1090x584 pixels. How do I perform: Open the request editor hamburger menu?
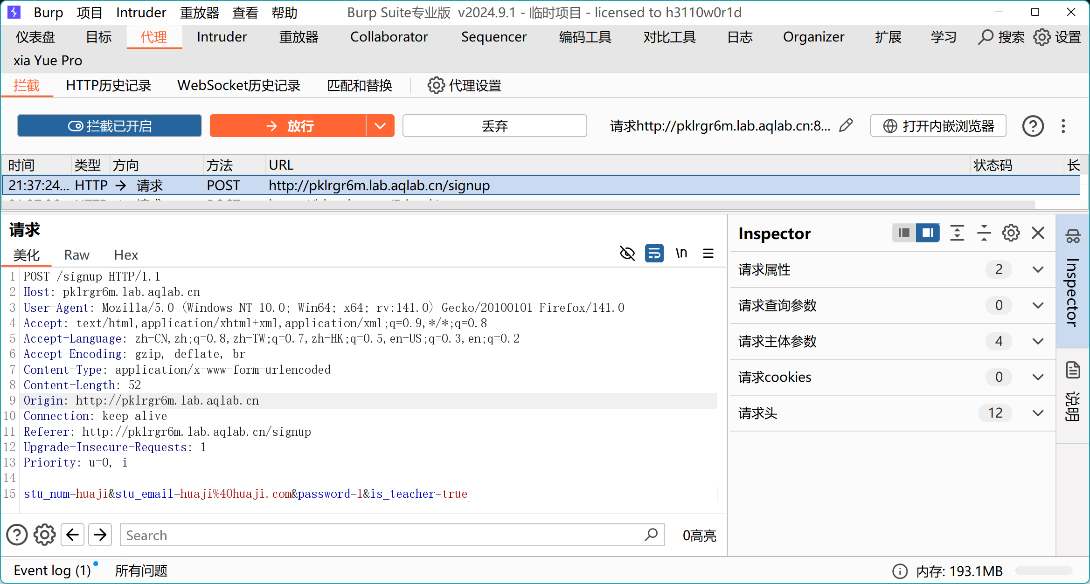click(708, 253)
